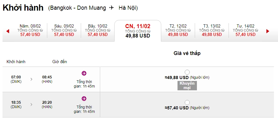278x120 pixels.
Task: Click the purple plane icon for 18:35 flight
Action: tap(84, 98)
